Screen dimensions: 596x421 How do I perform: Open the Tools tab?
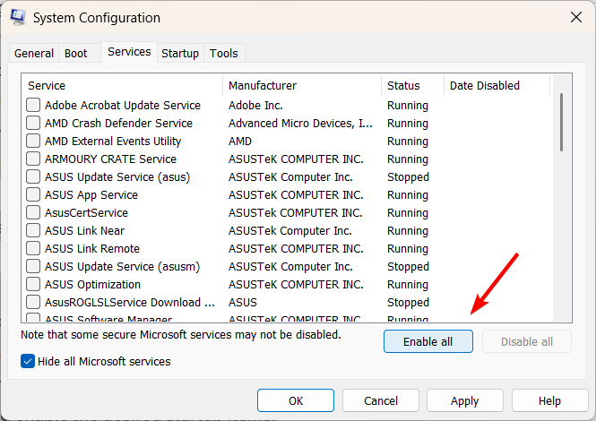tap(224, 53)
